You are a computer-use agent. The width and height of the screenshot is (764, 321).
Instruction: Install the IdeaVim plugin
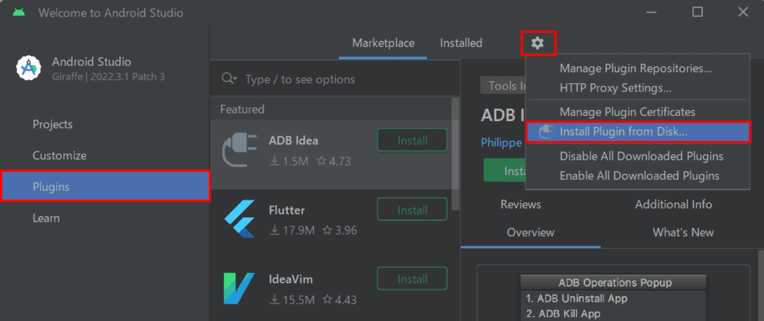(412, 279)
